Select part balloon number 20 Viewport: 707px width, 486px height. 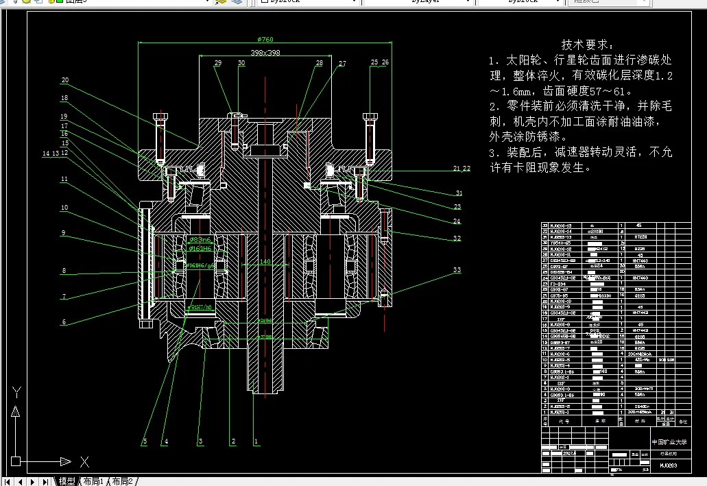click(65, 80)
